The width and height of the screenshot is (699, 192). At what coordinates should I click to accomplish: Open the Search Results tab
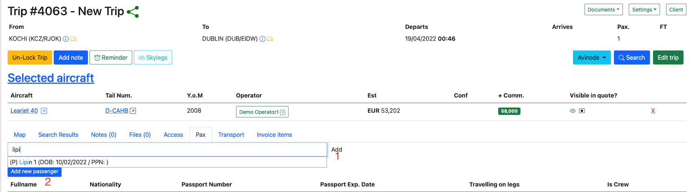point(58,135)
